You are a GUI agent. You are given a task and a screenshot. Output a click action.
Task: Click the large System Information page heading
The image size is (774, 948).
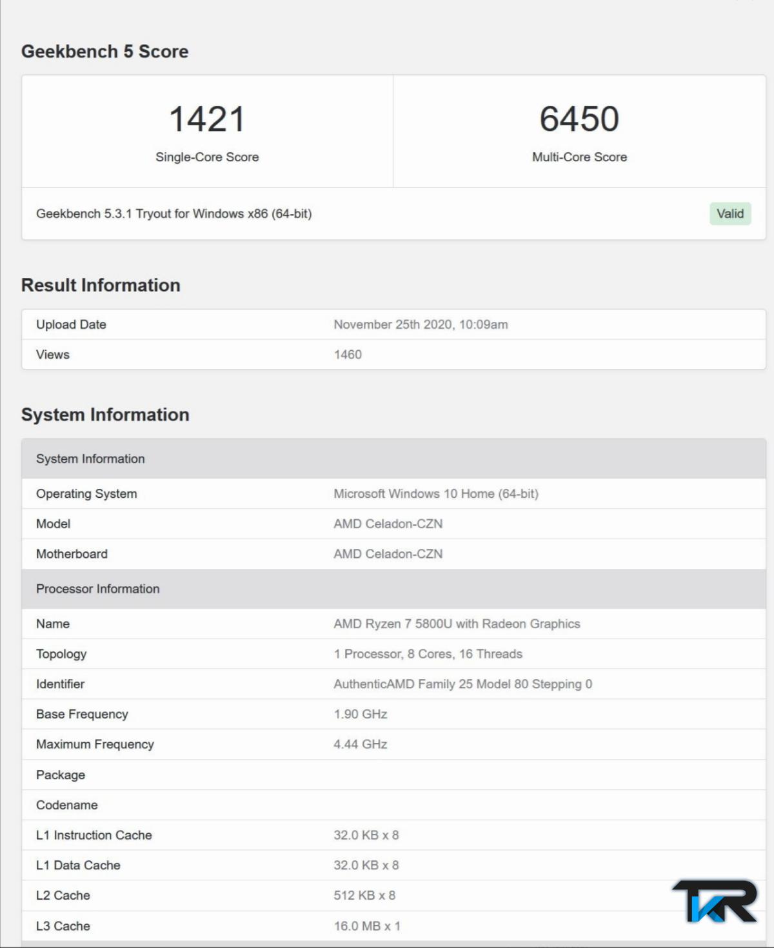pos(105,415)
